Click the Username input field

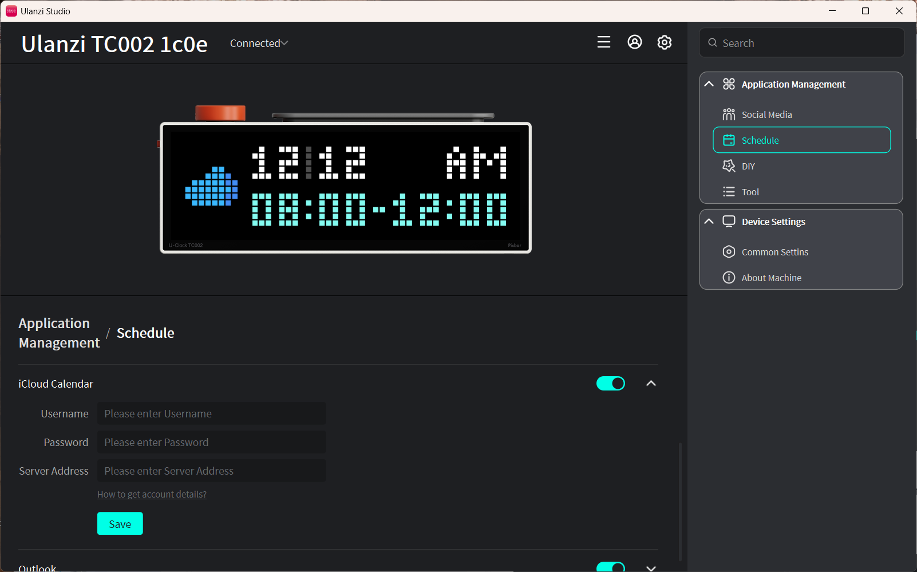[212, 413]
